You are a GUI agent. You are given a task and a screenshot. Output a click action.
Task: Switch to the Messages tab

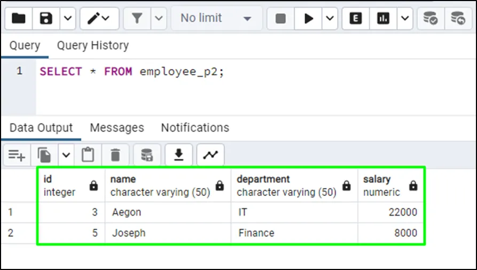tap(116, 128)
